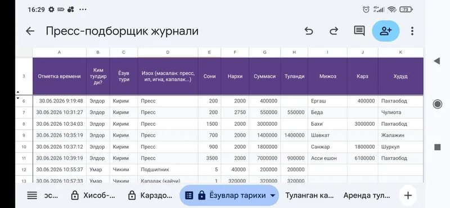Tap the Android home circle button

[x=438, y=104]
